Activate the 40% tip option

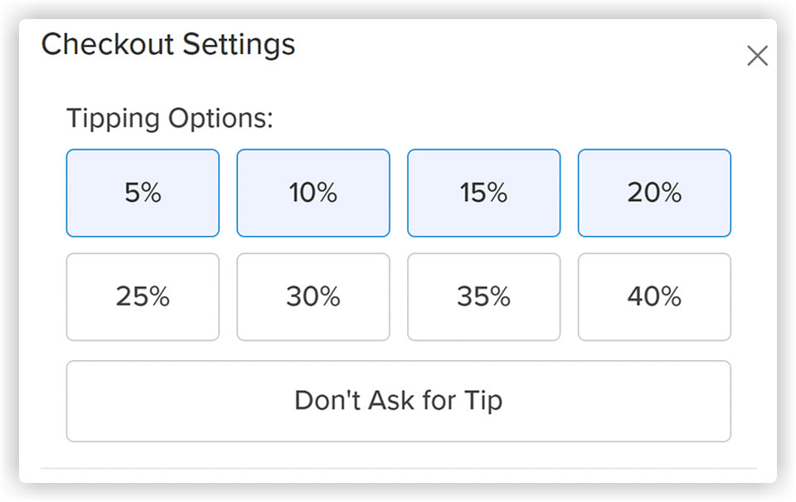[654, 297]
